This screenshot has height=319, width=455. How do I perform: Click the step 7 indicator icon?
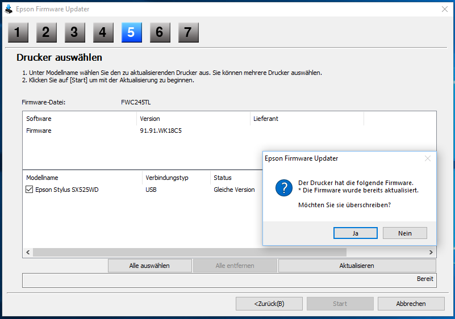tap(189, 32)
